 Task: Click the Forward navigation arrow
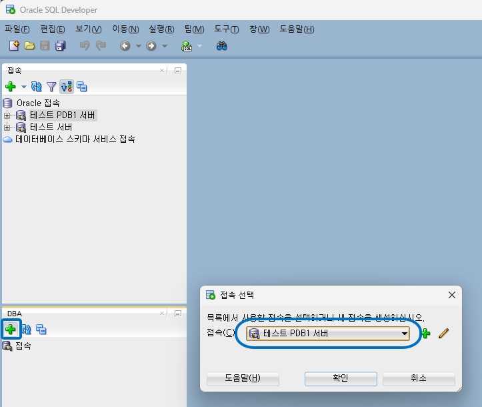coord(151,46)
